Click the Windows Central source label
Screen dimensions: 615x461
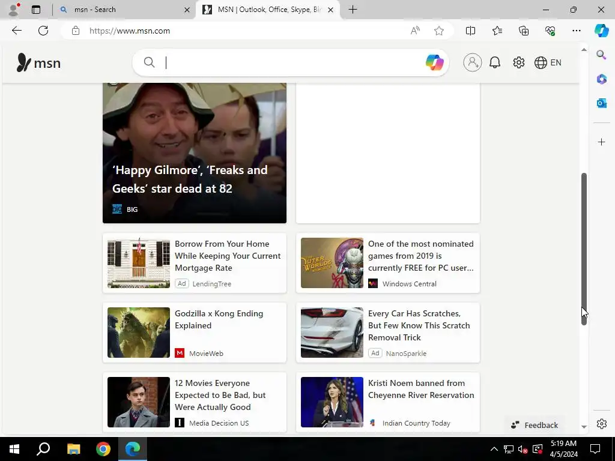tap(409, 284)
